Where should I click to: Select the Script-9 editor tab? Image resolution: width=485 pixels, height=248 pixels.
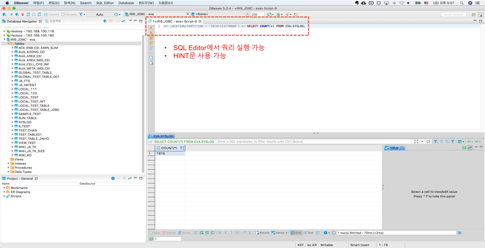tap(175, 21)
